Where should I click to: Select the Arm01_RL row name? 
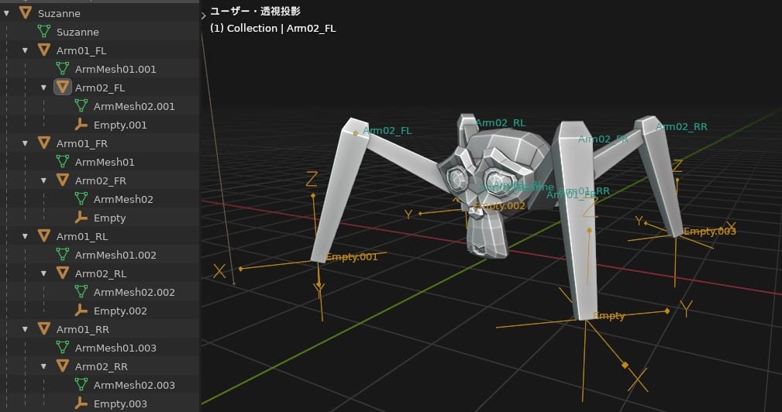click(82, 236)
